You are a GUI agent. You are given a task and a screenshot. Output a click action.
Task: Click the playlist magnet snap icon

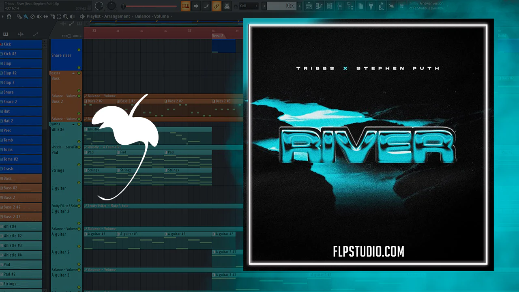coord(9,17)
